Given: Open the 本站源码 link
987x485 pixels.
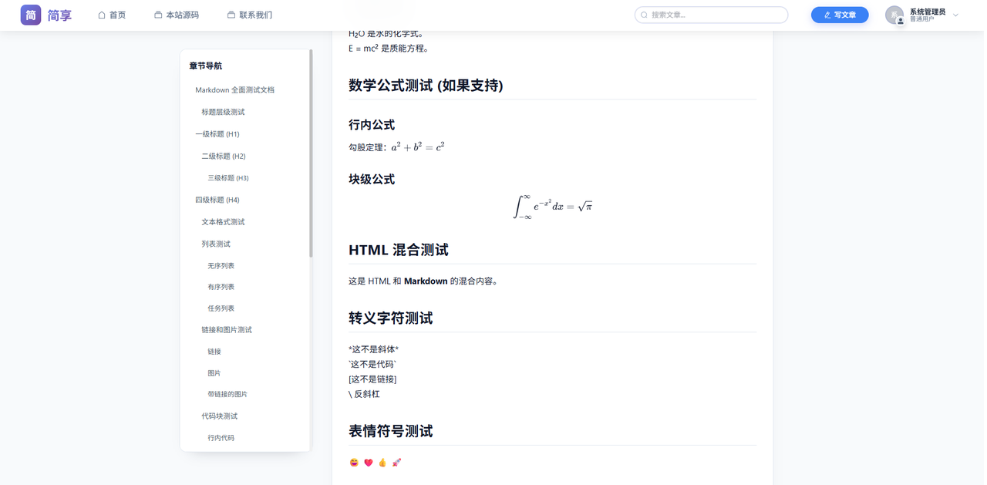Looking at the screenshot, I should click(182, 15).
